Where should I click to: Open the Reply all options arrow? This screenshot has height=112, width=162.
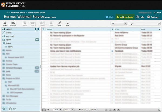36,24
